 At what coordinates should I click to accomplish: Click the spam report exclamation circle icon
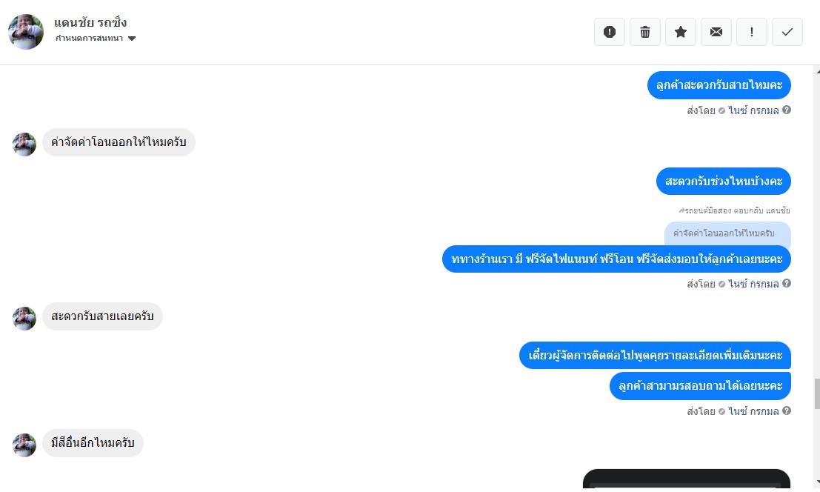[609, 32]
